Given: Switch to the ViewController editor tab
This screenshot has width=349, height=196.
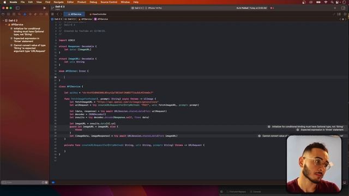Looking at the screenshot, I should click(x=98, y=14).
